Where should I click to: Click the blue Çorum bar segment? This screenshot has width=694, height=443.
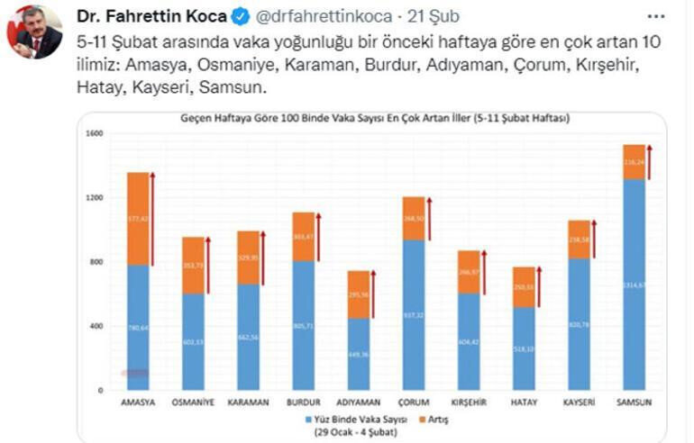click(x=414, y=315)
